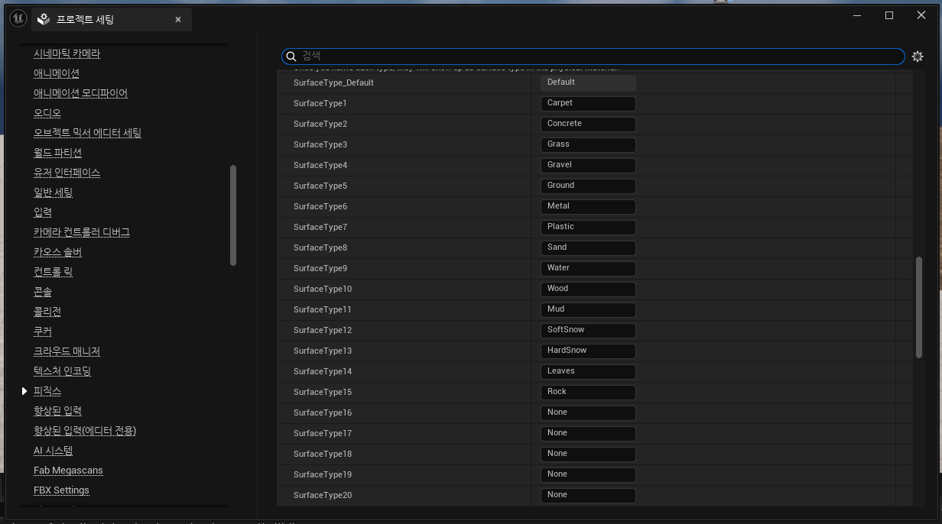Open 시네마틱 카메라 settings
Screen dimensions: 942x524
click(x=67, y=53)
